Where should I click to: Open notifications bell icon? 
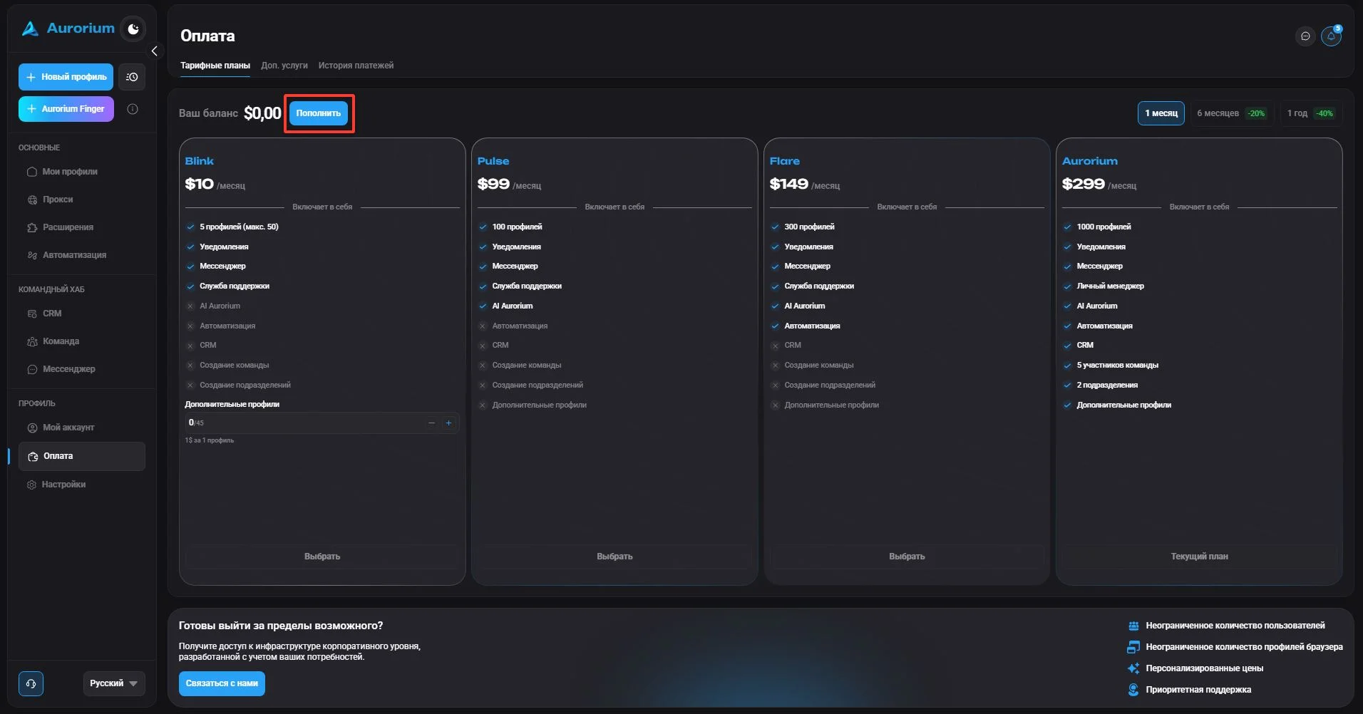[1331, 36]
